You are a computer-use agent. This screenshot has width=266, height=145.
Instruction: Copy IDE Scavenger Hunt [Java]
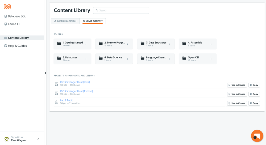[254, 85]
